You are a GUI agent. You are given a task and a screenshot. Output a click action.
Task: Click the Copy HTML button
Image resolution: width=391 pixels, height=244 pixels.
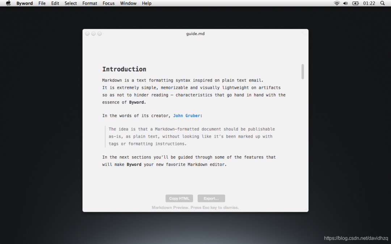click(179, 198)
